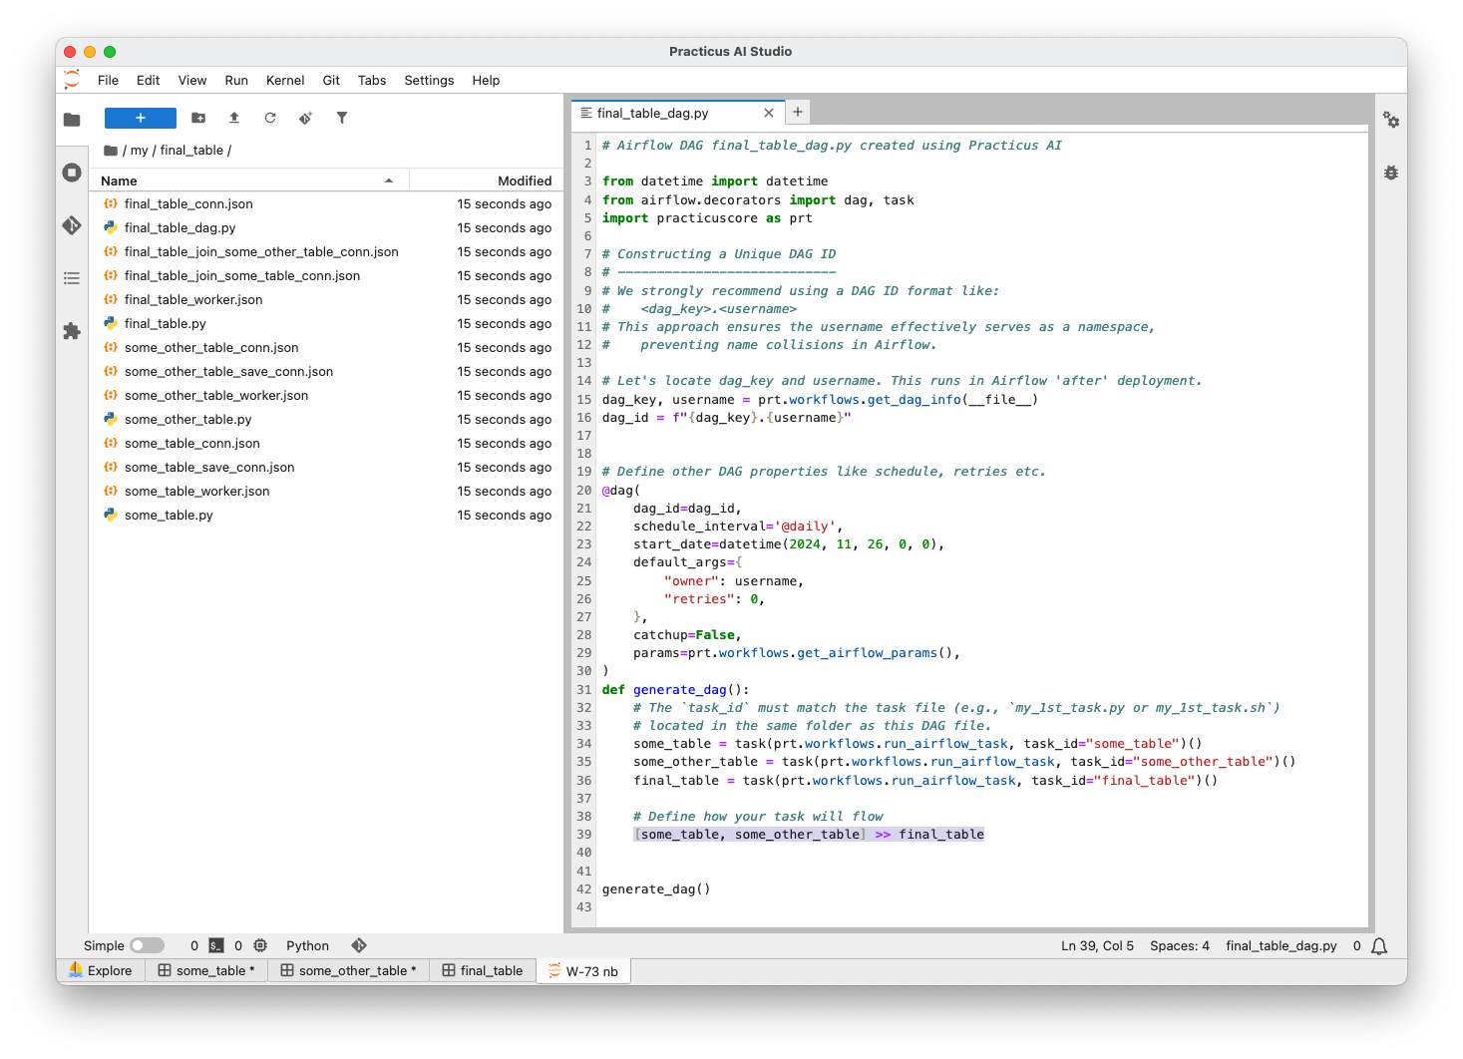1463x1059 pixels.
Task: Switch to the final_table bottom tab
Action: (483, 970)
